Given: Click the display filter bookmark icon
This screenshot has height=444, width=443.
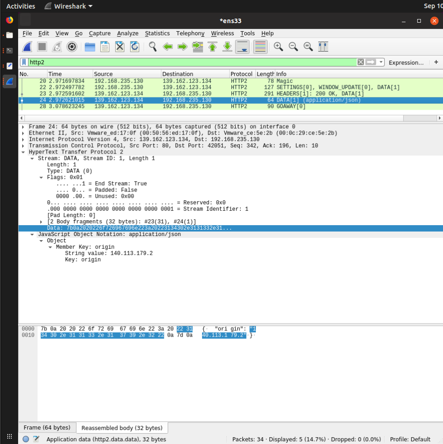Looking at the screenshot, I should pos(24,63).
